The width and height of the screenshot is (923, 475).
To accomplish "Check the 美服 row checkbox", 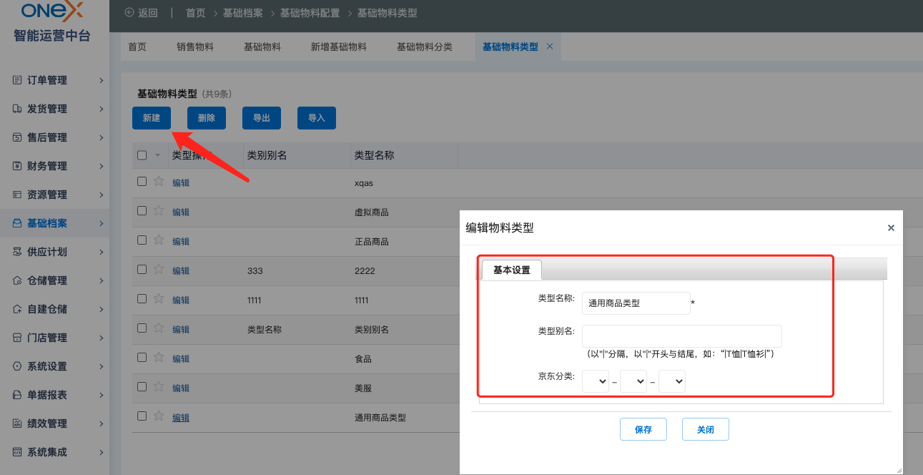I will point(142,387).
